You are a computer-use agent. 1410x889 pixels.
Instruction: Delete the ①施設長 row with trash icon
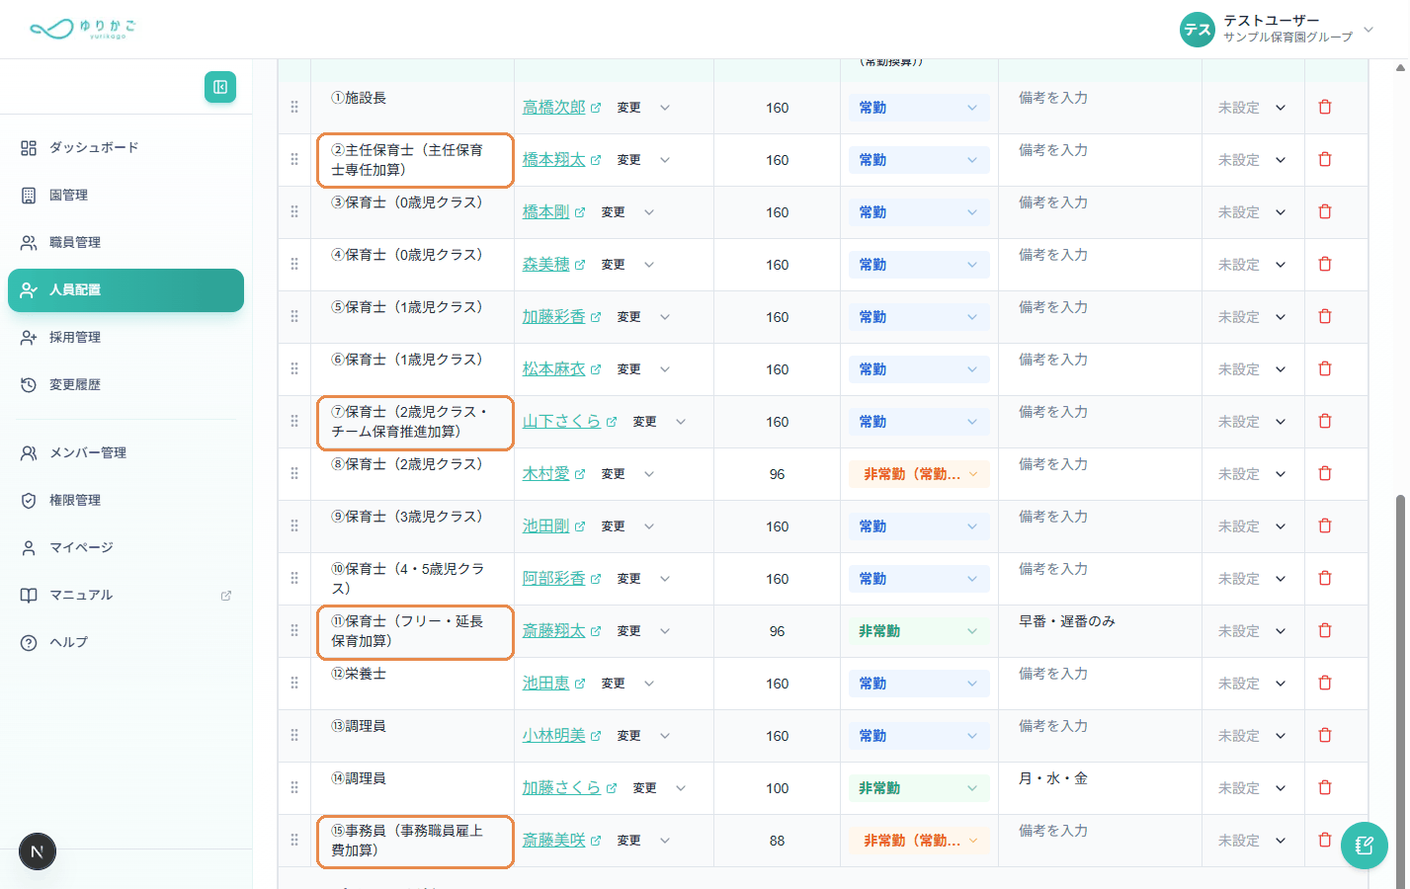coord(1325,107)
